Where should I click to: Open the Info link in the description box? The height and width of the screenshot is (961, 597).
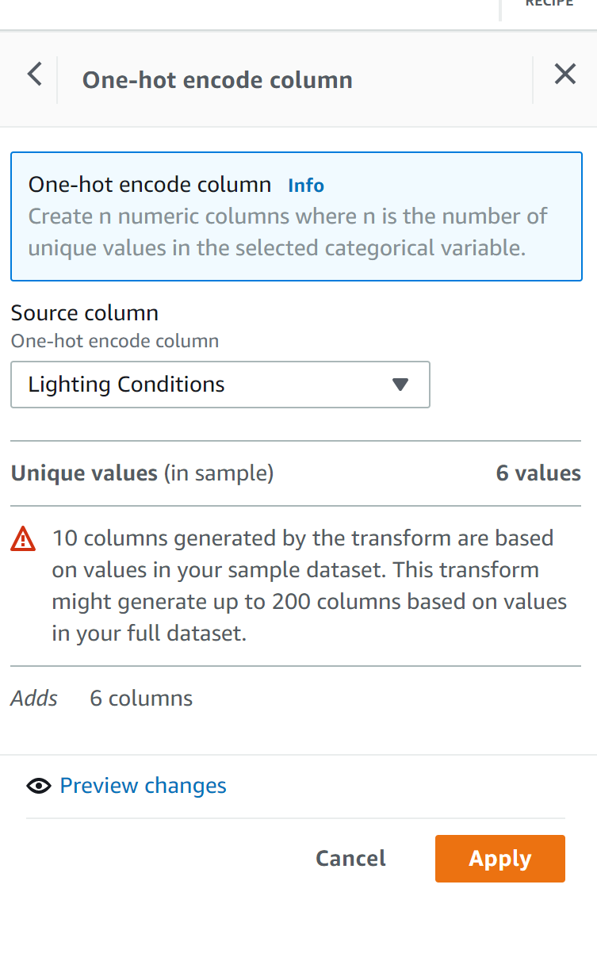(306, 186)
